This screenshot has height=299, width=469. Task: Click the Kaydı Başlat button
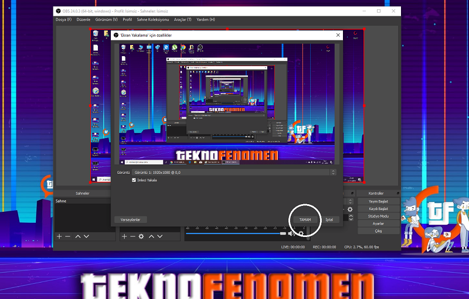tap(378, 209)
